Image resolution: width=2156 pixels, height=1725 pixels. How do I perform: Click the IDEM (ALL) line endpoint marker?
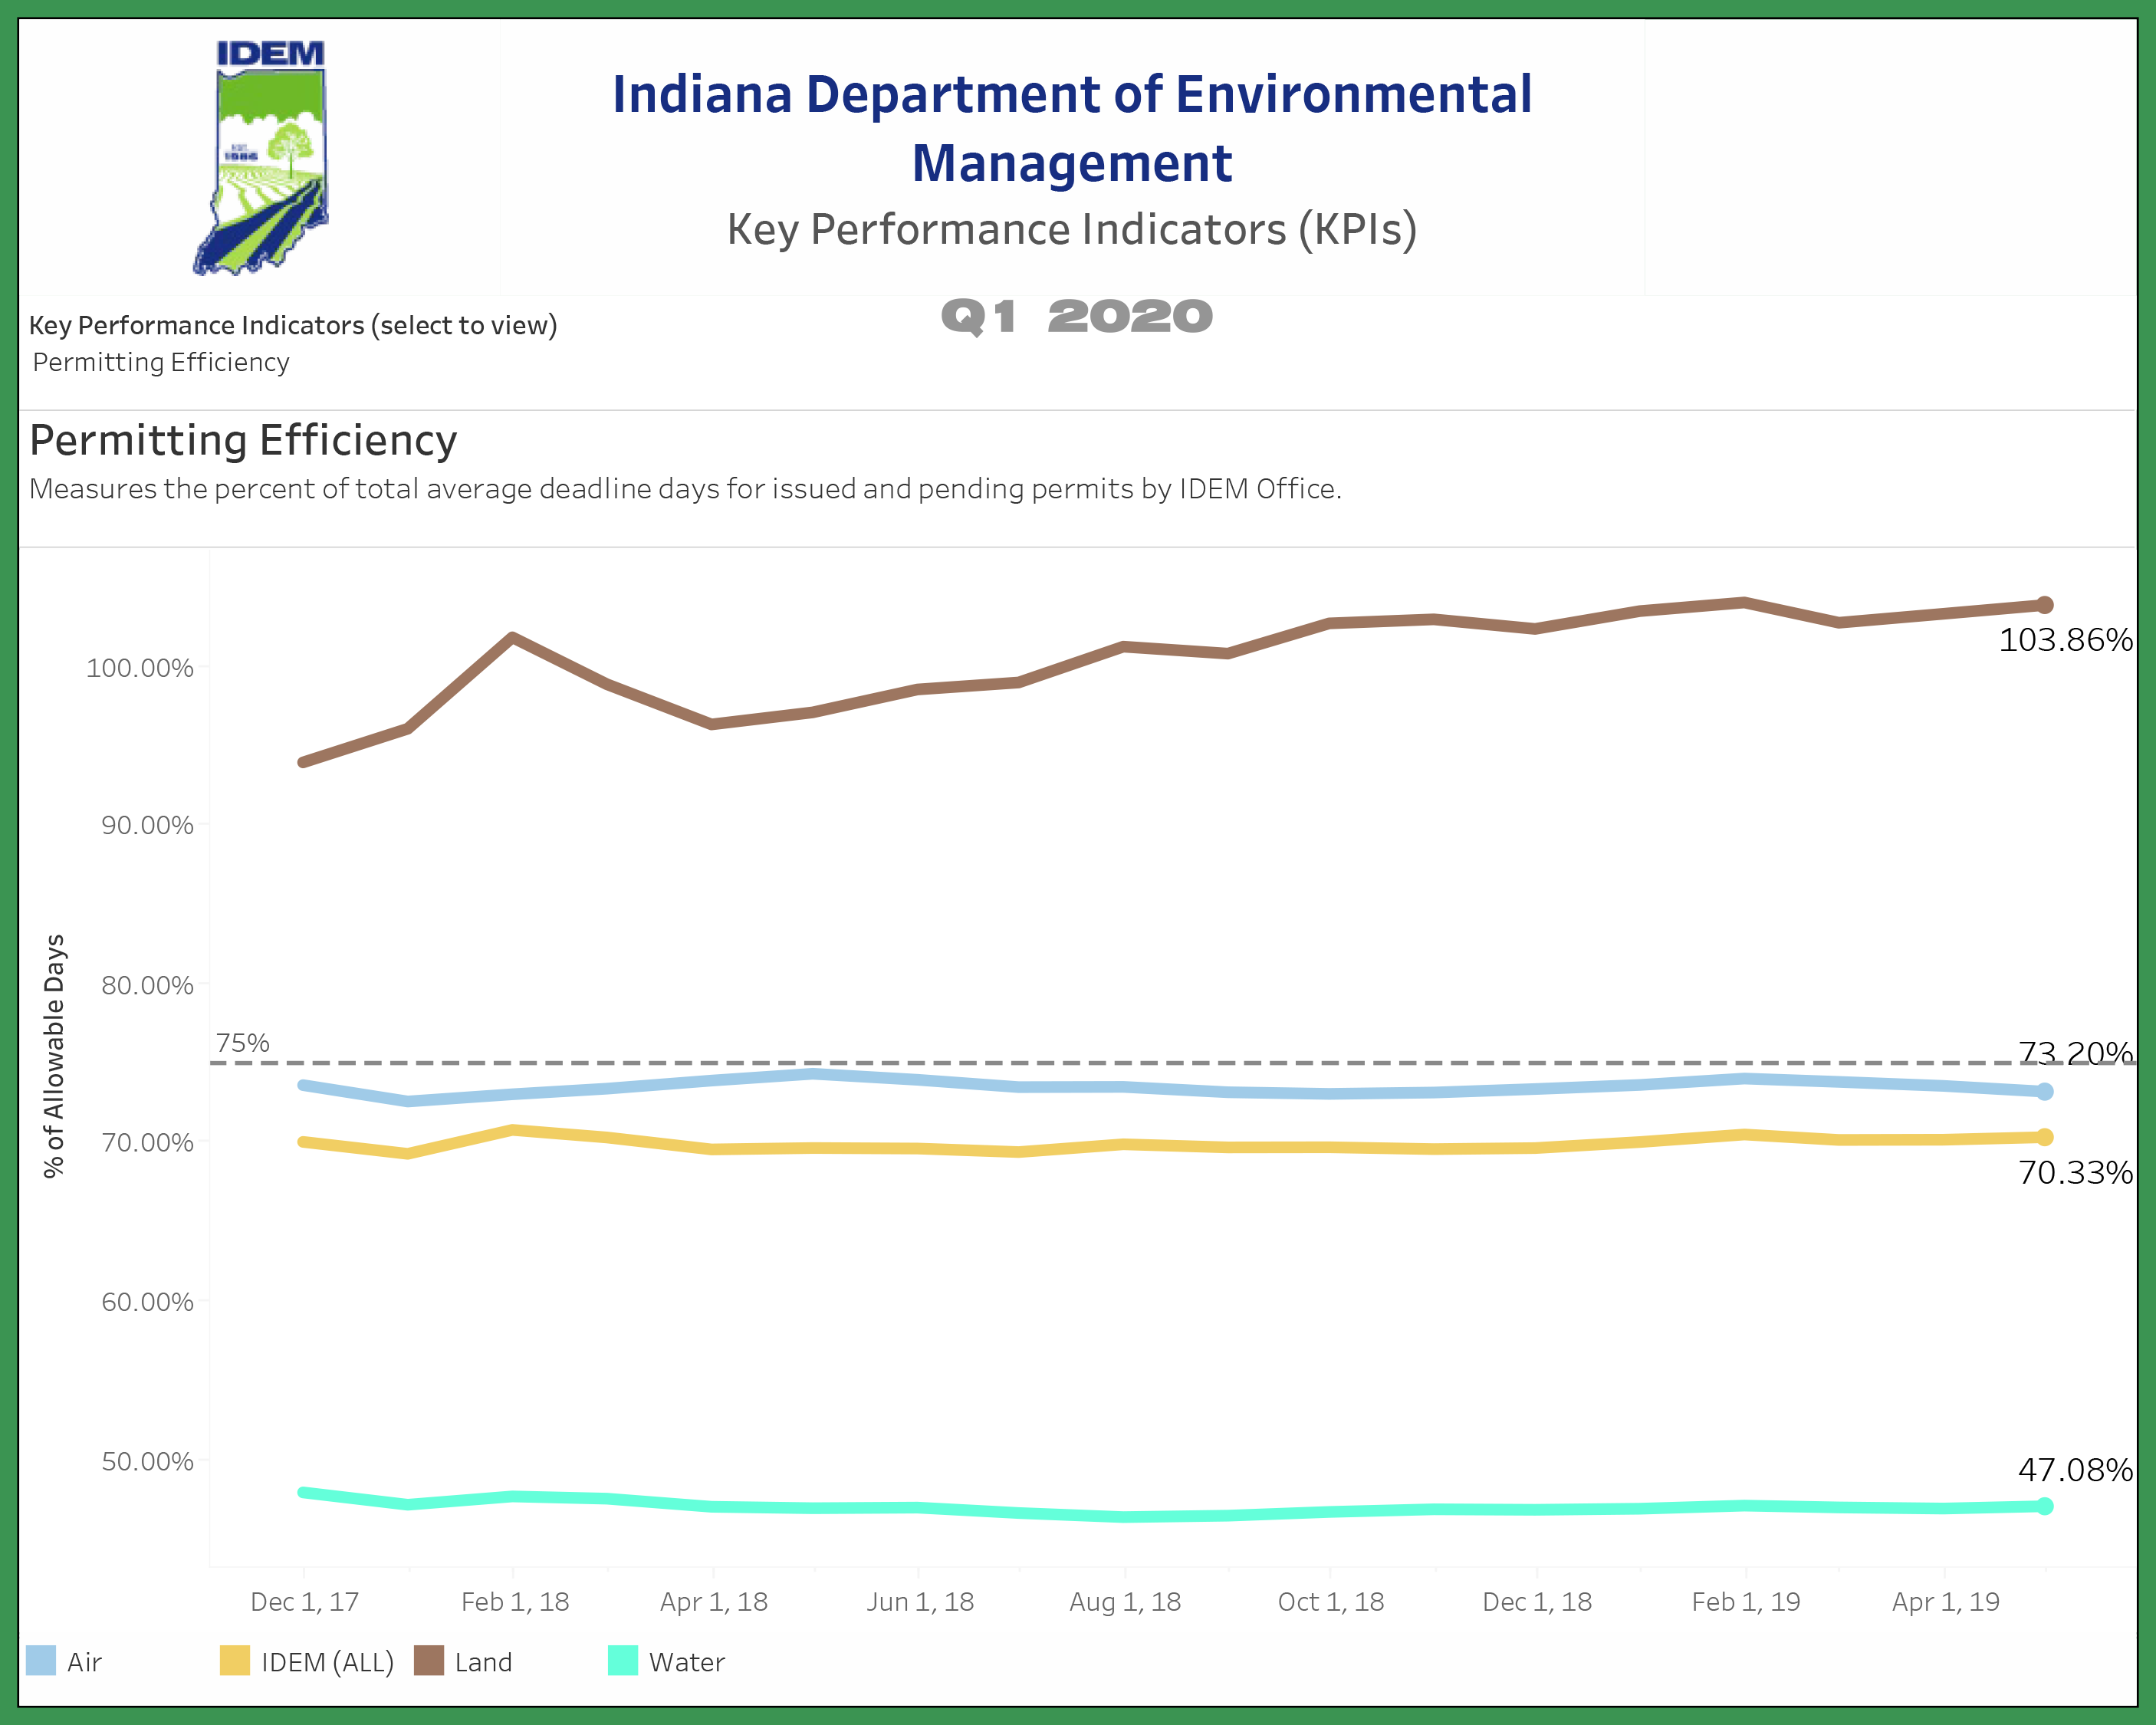coord(2044,1137)
